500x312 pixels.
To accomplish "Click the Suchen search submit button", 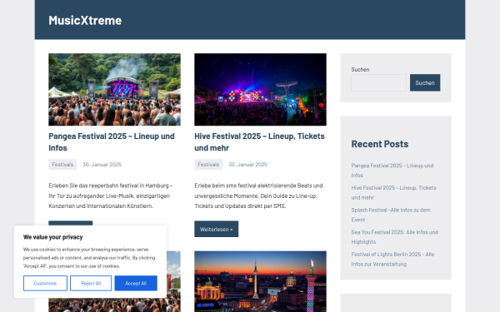I will [425, 82].
